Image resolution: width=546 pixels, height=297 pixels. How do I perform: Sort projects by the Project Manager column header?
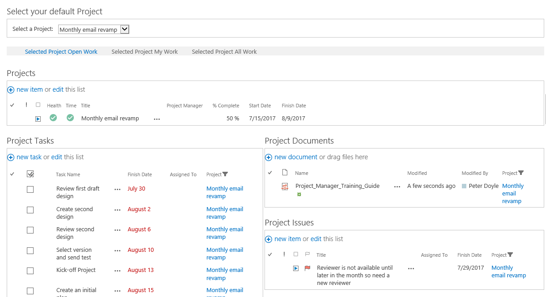point(185,106)
